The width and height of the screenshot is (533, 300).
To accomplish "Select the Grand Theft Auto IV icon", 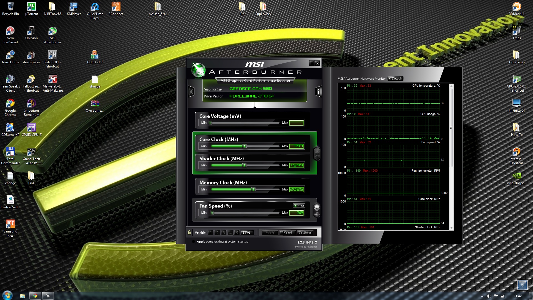I will click(x=31, y=156).
